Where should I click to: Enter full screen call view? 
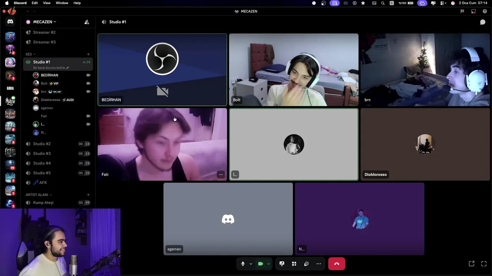click(x=484, y=264)
